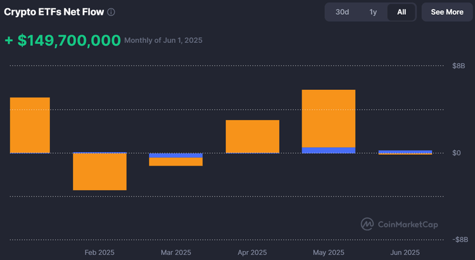
Task: Click the Feb 2025 x-axis label
Action: [x=99, y=252]
